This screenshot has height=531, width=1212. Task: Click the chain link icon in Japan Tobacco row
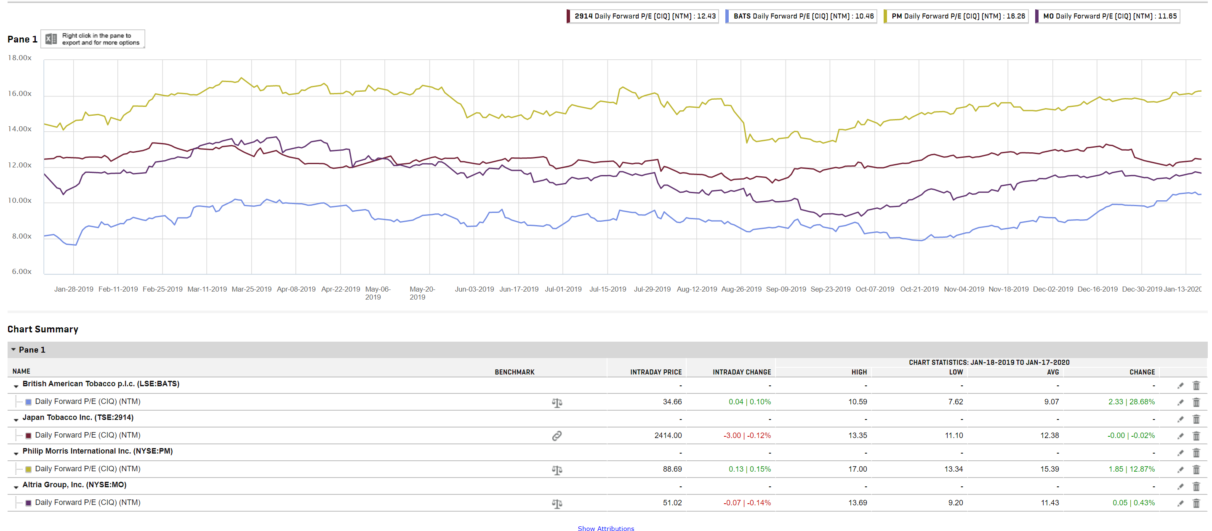(557, 436)
